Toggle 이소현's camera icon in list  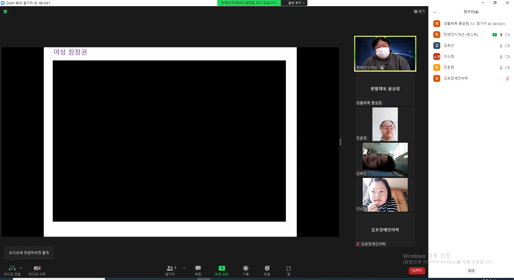508,57
